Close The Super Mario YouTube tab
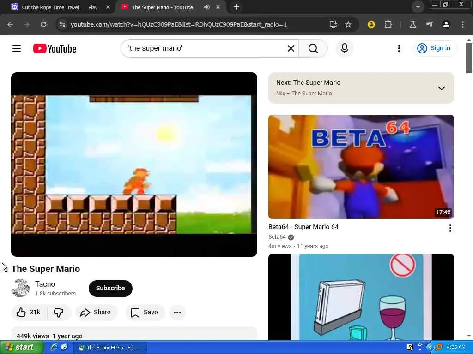Image resolution: width=473 pixels, height=354 pixels. click(218, 7)
